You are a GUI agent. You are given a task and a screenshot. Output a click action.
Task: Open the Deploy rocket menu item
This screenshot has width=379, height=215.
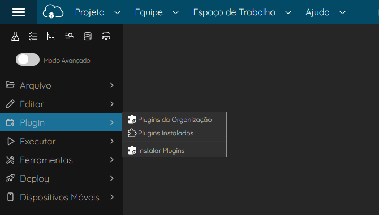click(x=61, y=178)
